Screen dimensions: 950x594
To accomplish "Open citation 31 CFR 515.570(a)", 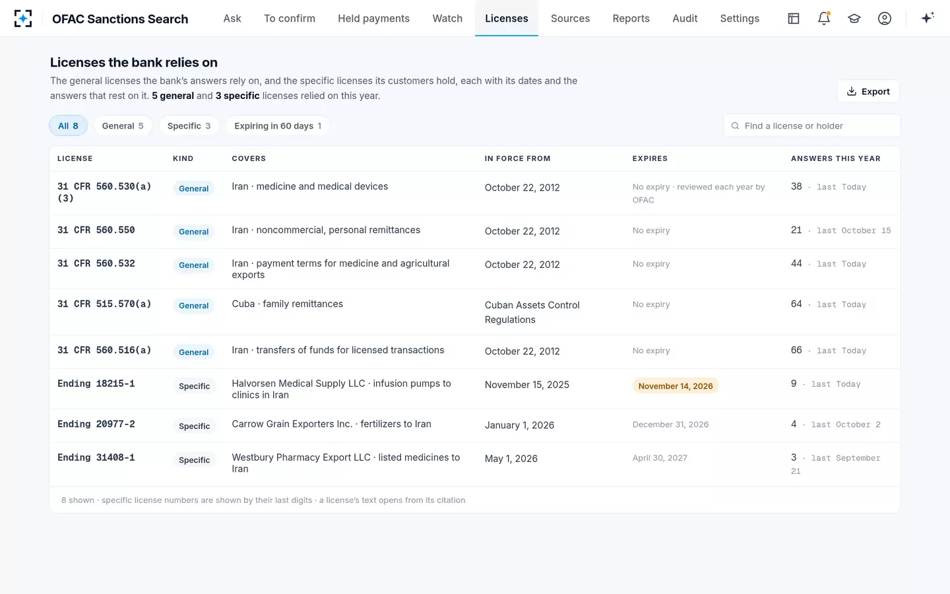I will tap(104, 304).
